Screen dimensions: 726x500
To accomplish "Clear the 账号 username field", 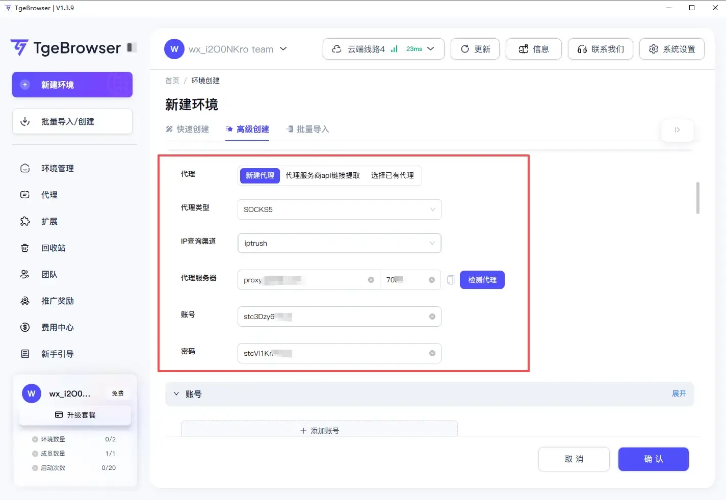I will tap(432, 317).
